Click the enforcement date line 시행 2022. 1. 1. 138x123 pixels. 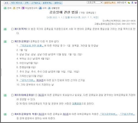(55, 17)
